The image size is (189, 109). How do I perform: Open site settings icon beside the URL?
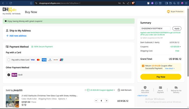36,3
